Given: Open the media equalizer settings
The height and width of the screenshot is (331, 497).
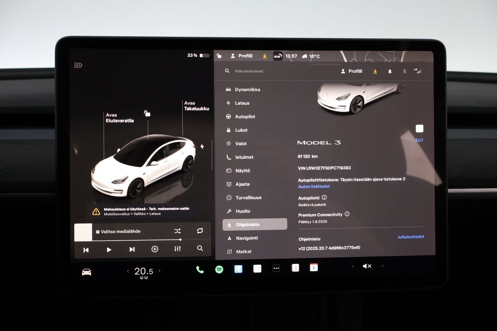Looking at the screenshot, I should [x=178, y=249].
